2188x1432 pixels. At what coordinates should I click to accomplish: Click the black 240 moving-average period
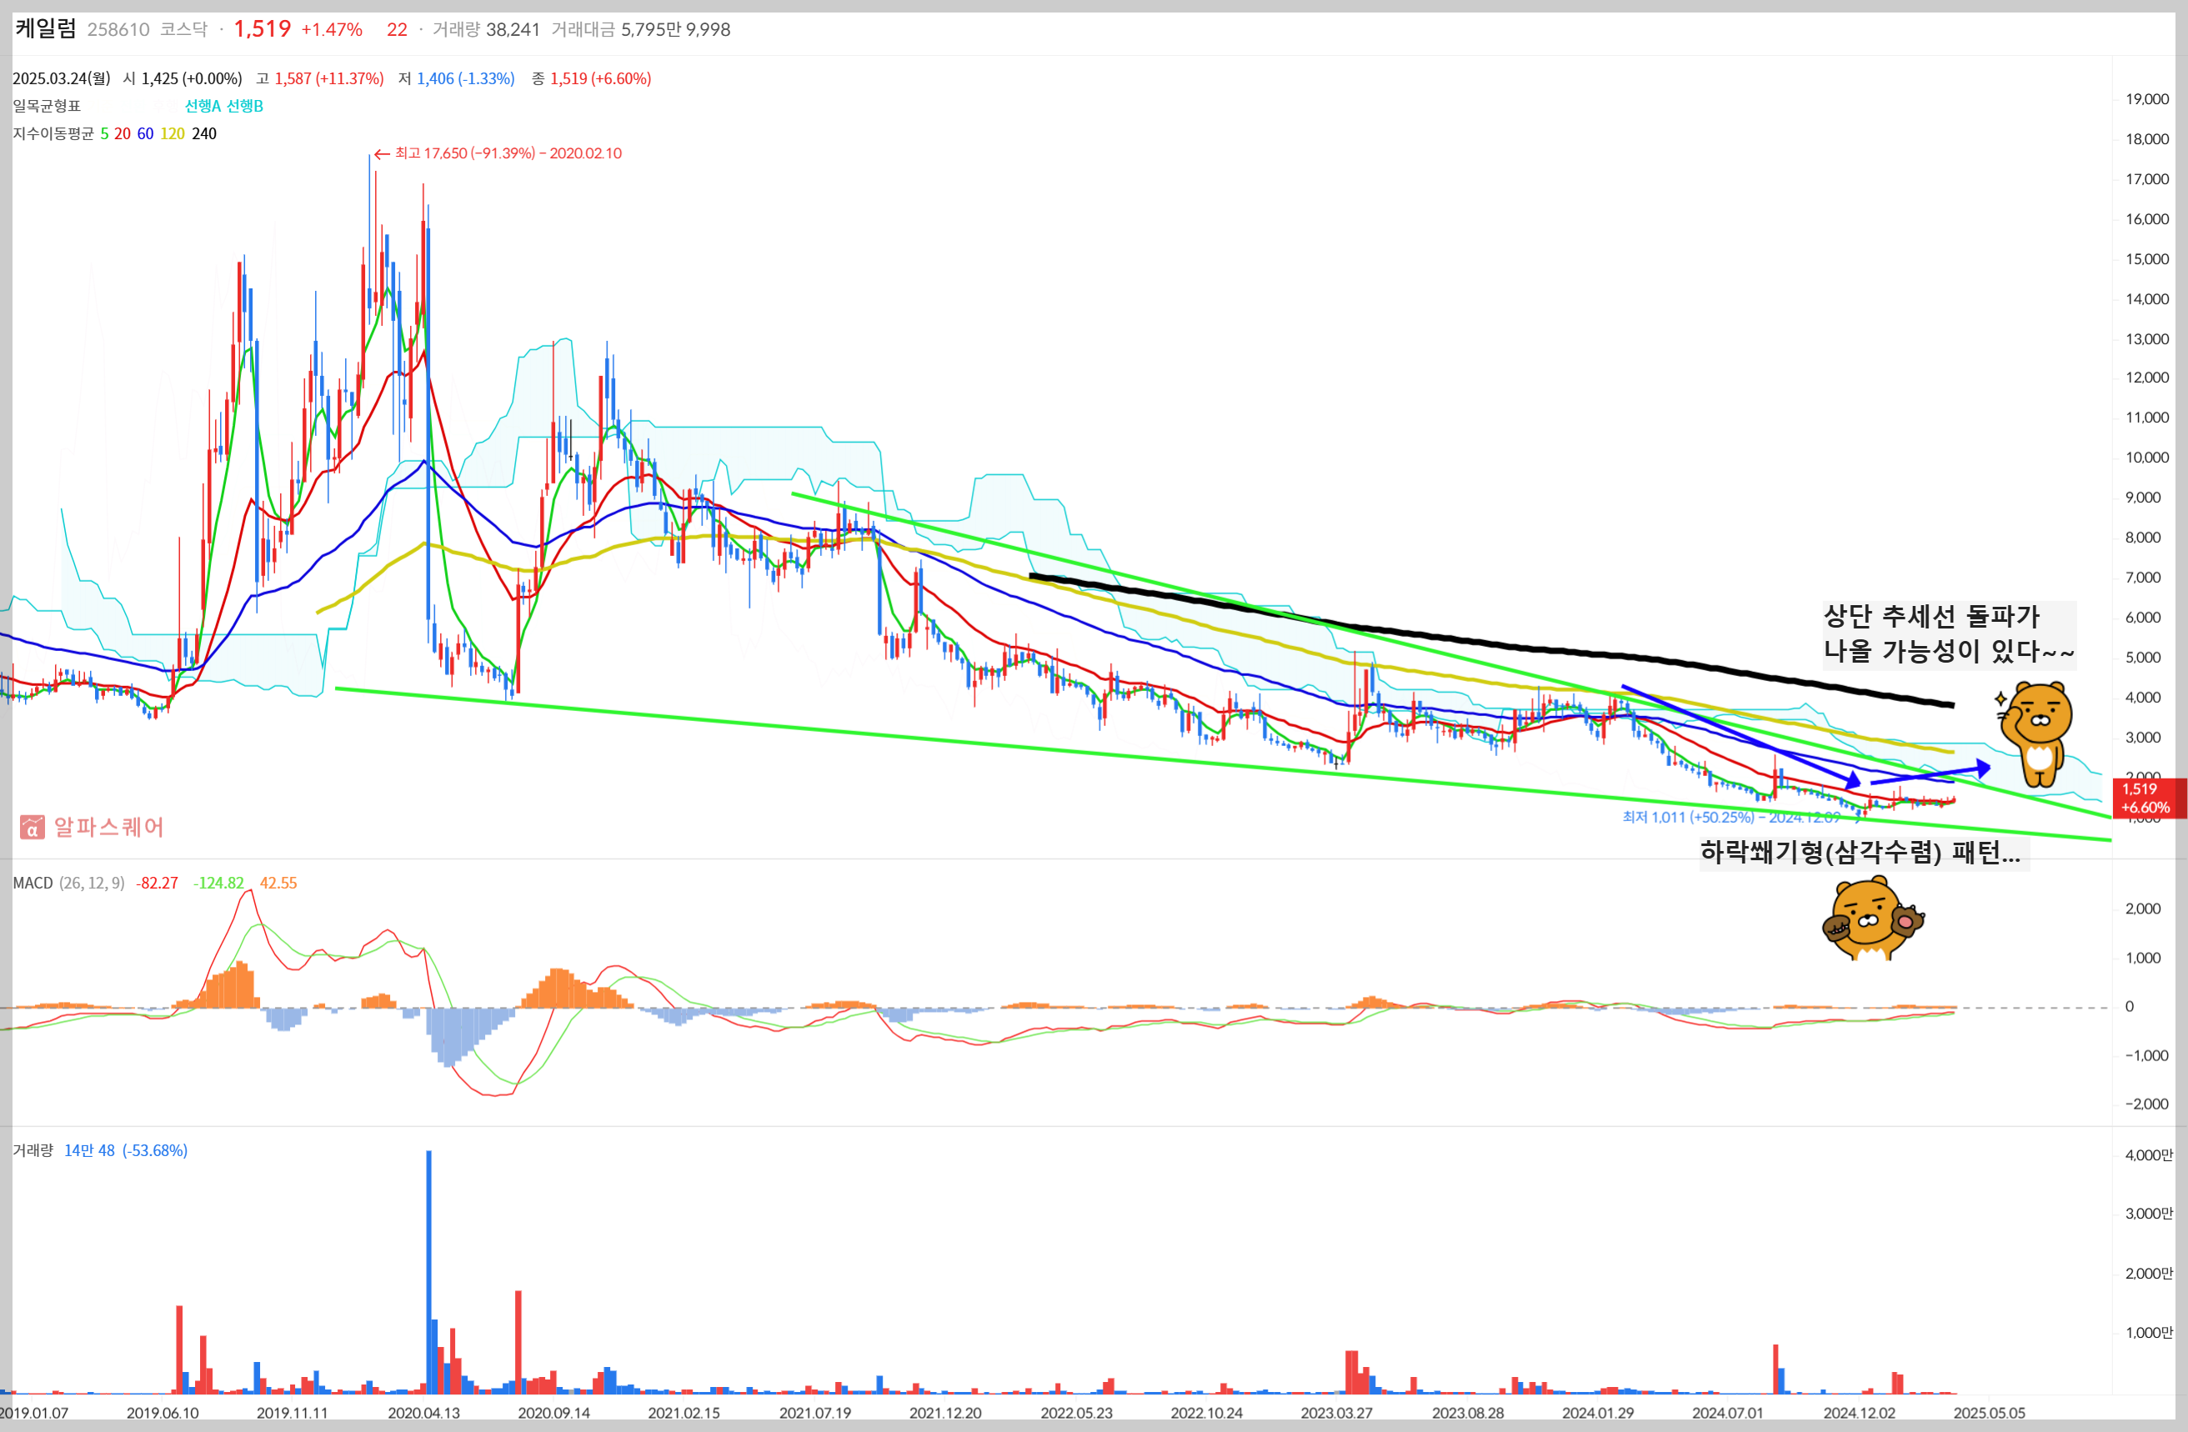(204, 133)
